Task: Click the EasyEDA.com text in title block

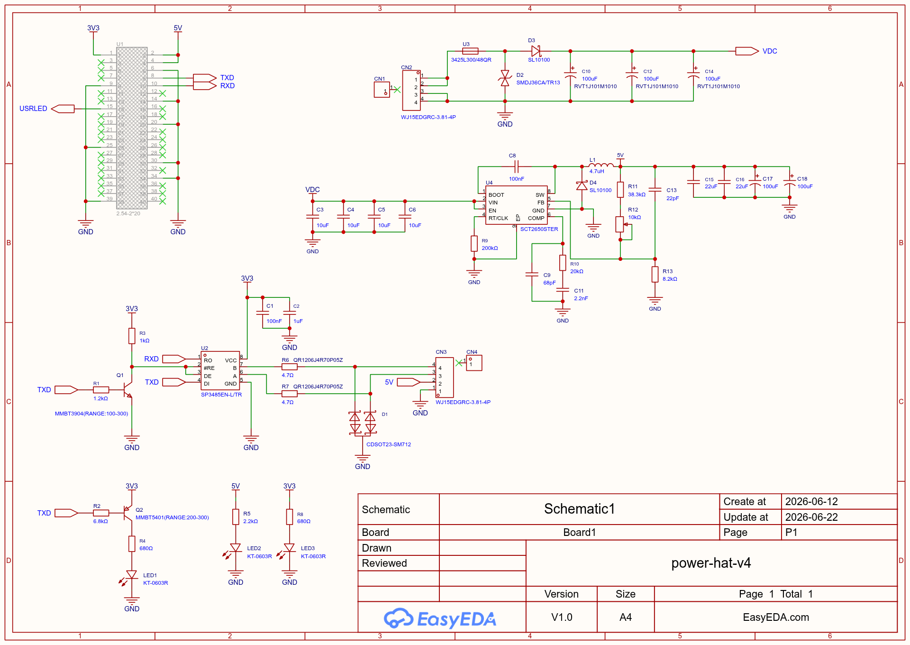Action: [776, 617]
